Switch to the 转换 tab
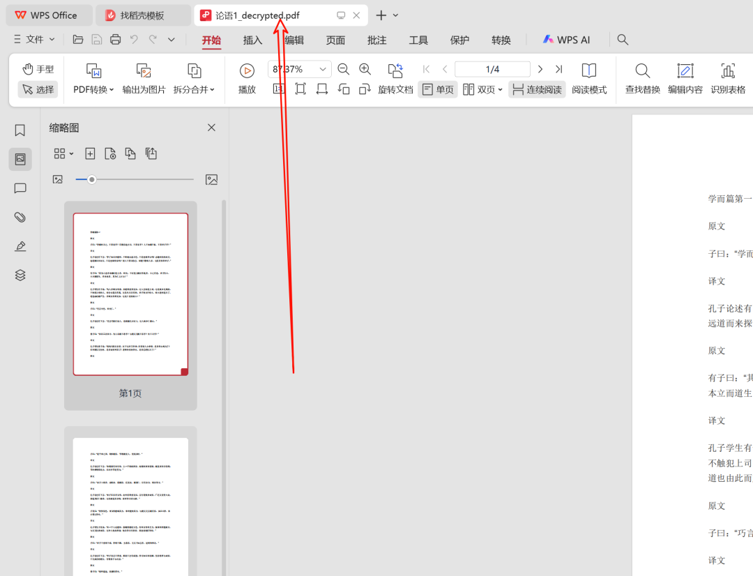 [x=501, y=40]
